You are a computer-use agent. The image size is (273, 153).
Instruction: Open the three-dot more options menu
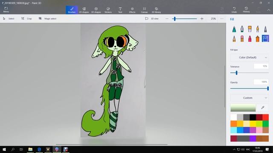(222, 19)
